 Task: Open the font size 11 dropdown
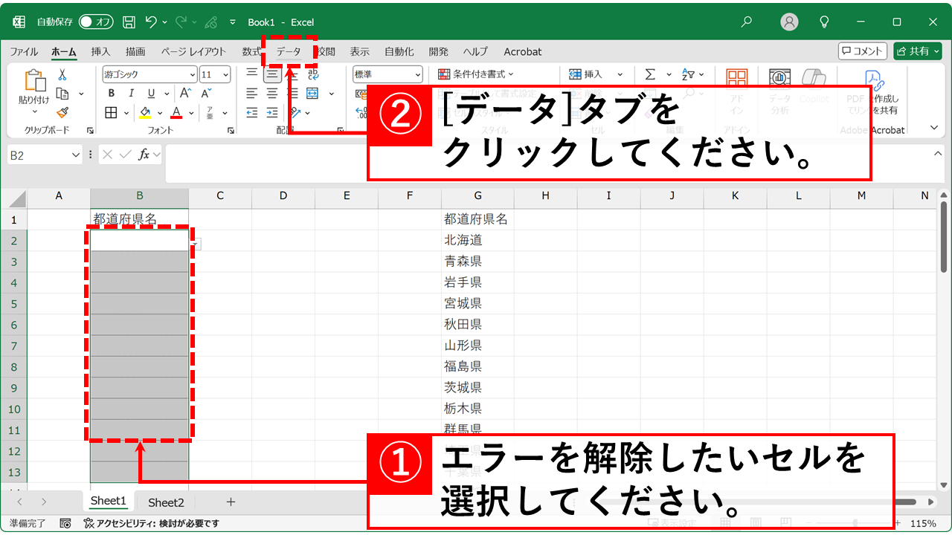click(226, 74)
